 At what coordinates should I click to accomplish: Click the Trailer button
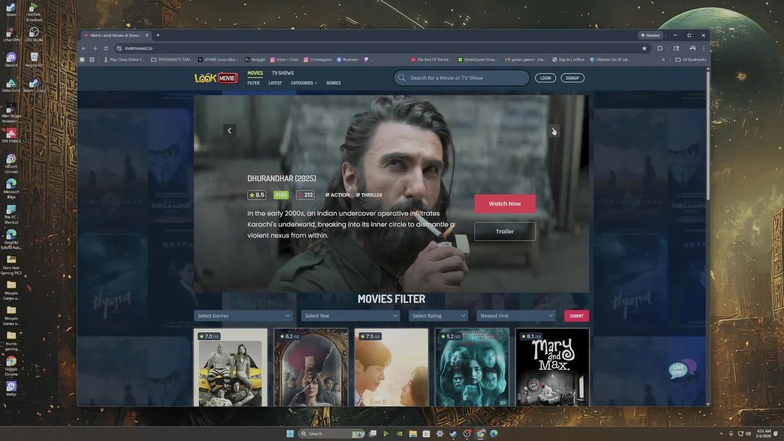point(505,231)
